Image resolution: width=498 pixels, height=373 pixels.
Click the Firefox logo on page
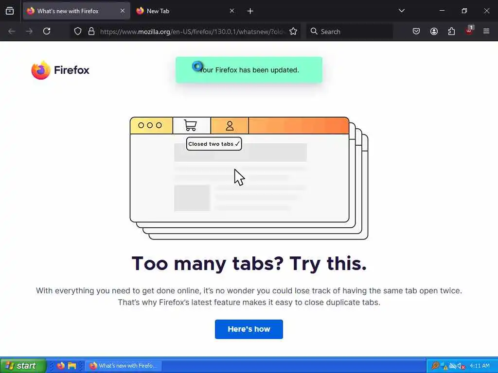60,70
